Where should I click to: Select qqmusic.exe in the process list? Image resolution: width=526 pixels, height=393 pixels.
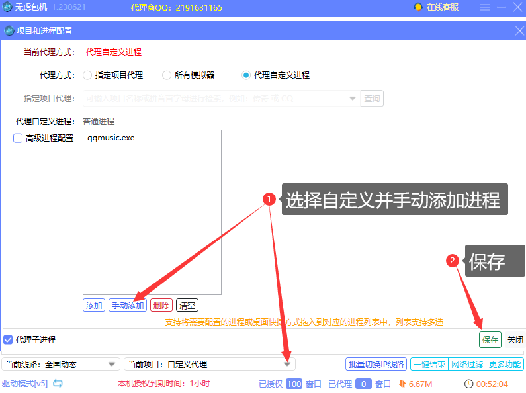111,138
